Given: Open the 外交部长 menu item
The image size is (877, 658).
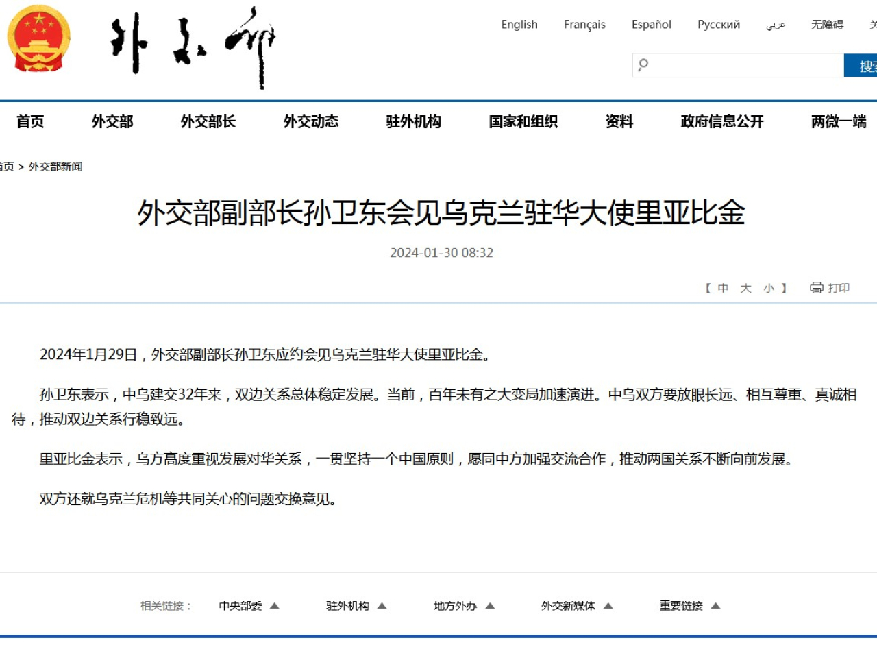Looking at the screenshot, I should pyautogui.click(x=208, y=122).
